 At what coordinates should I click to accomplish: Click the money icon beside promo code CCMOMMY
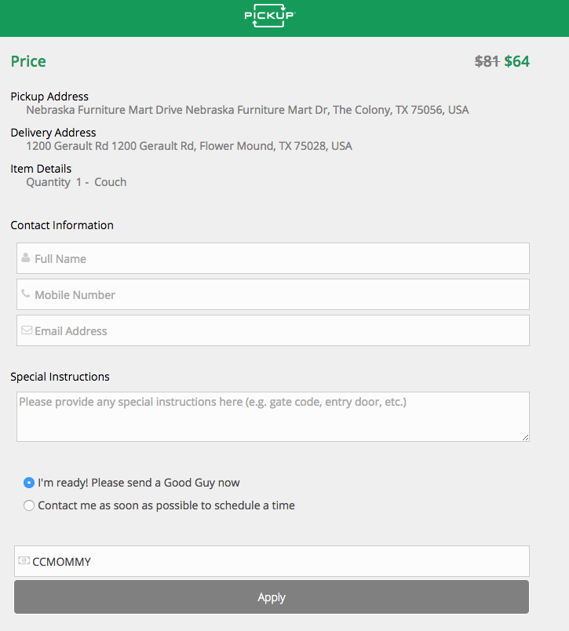24,560
